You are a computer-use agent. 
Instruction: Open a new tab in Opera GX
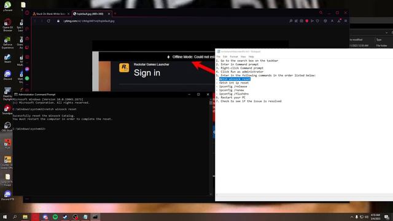pos(115,14)
